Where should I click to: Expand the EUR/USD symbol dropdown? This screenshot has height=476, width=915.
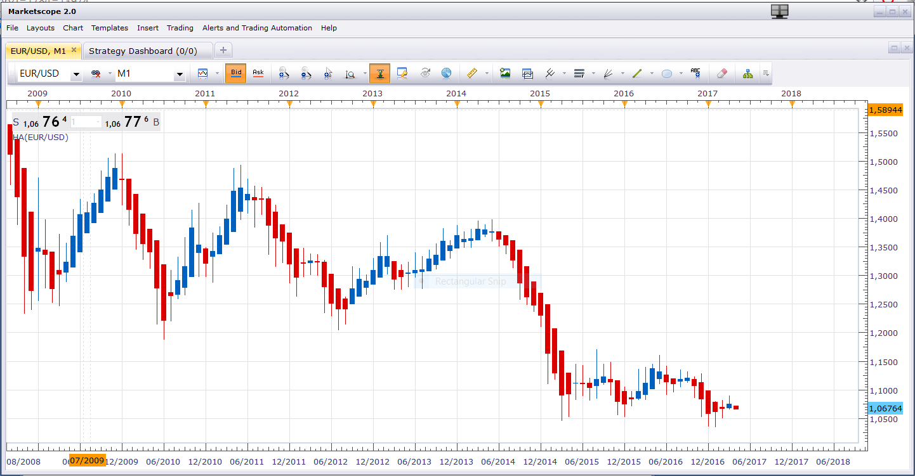(76, 75)
